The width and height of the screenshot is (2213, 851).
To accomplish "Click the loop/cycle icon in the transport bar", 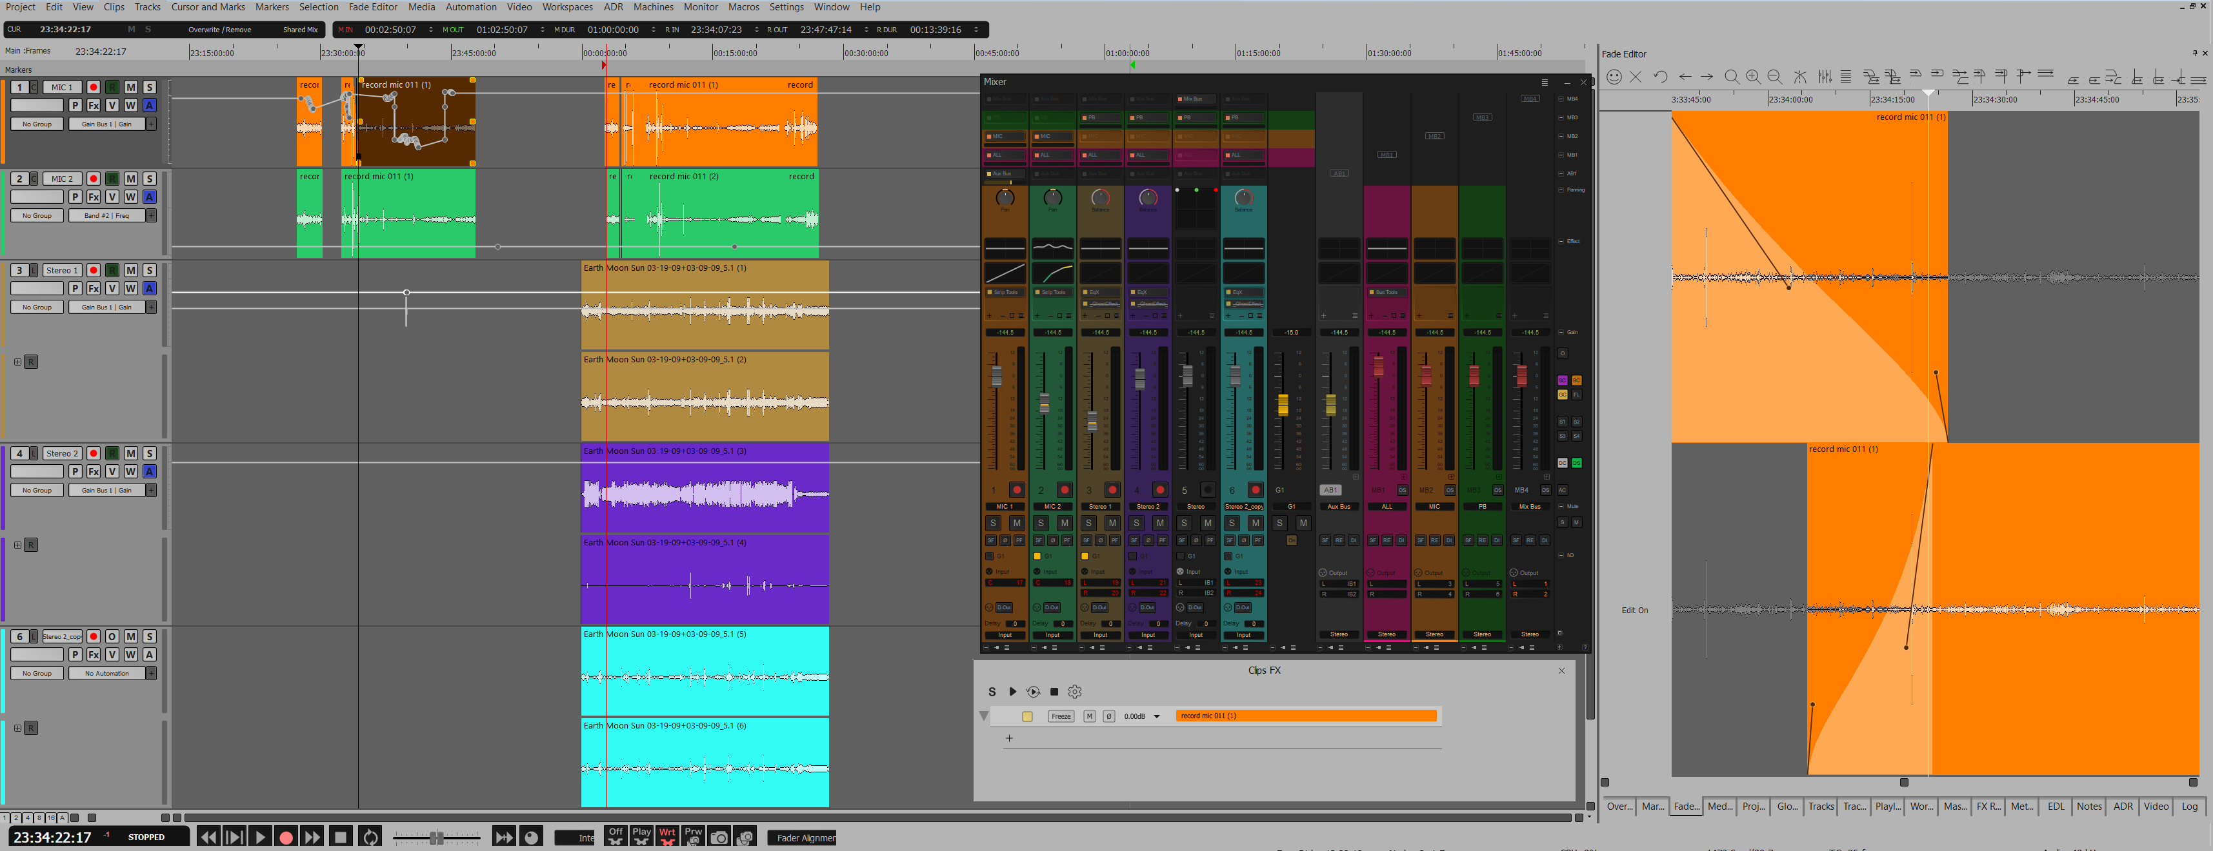I will pyautogui.click(x=370, y=837).
